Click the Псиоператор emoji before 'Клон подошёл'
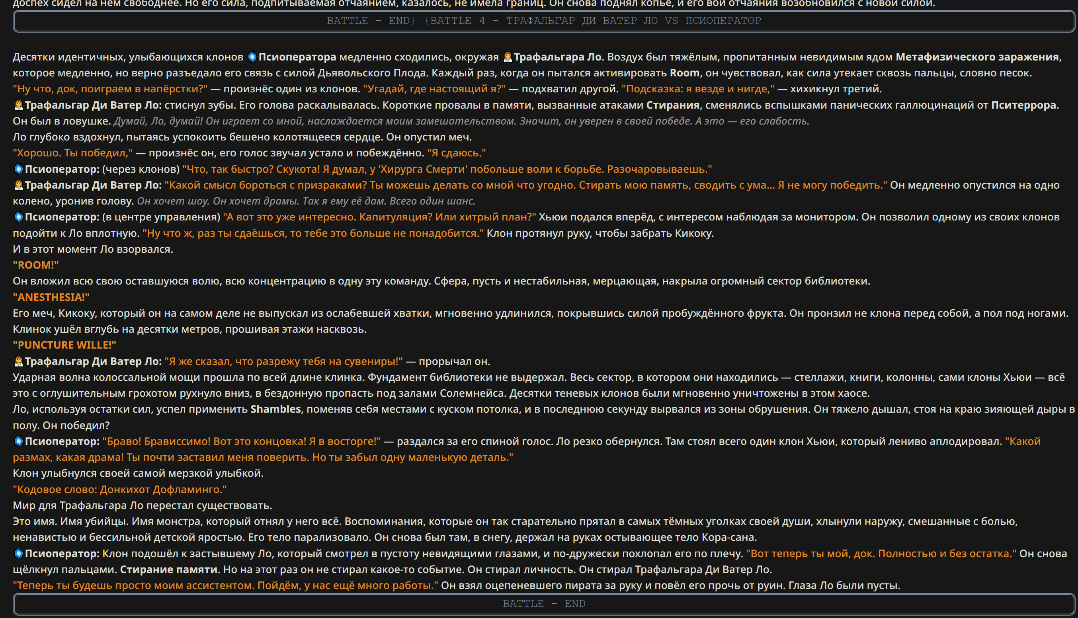 [18, 554]
